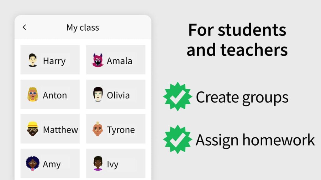This screenshot has height=180, width=321.
Task: Click Matthew's yellow-hat avatar
Action: tap(33, 129)
